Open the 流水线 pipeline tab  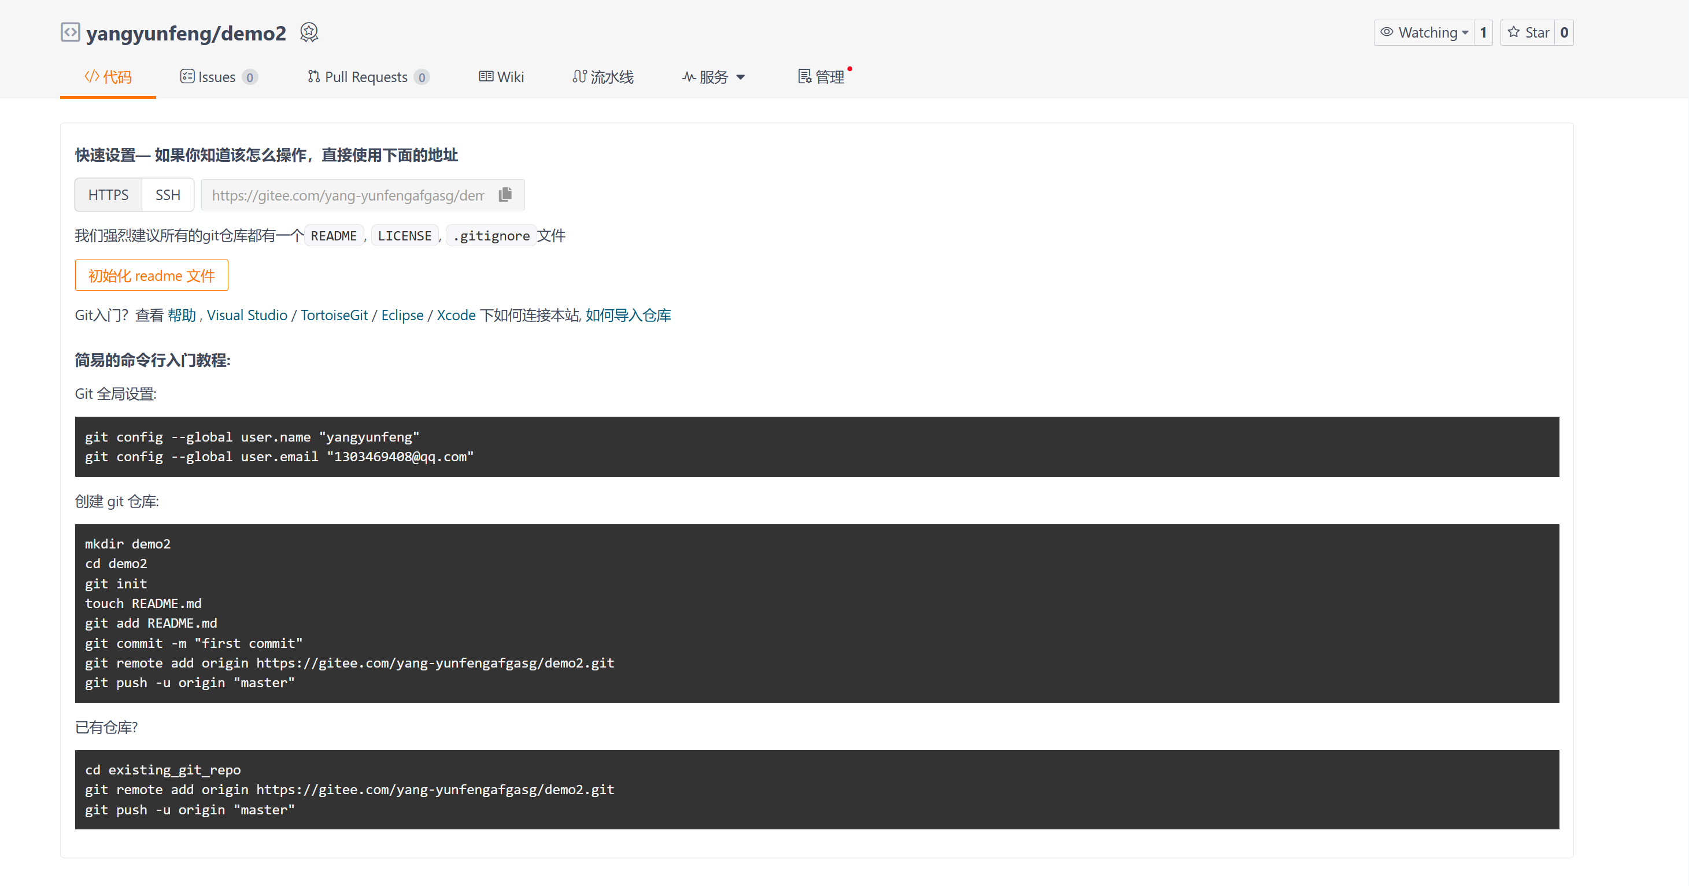click(603, 77)
